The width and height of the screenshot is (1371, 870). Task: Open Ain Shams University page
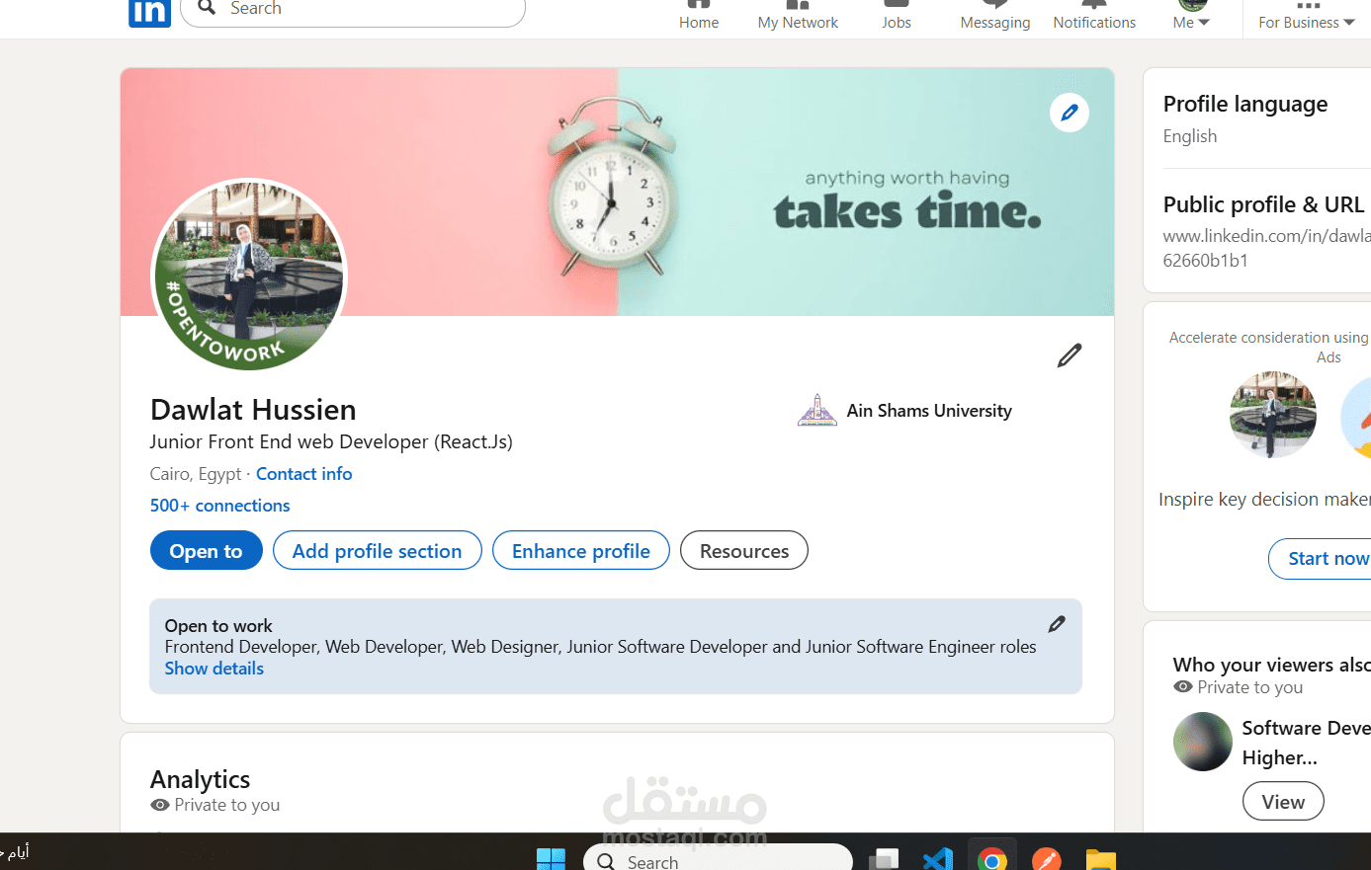929,411
